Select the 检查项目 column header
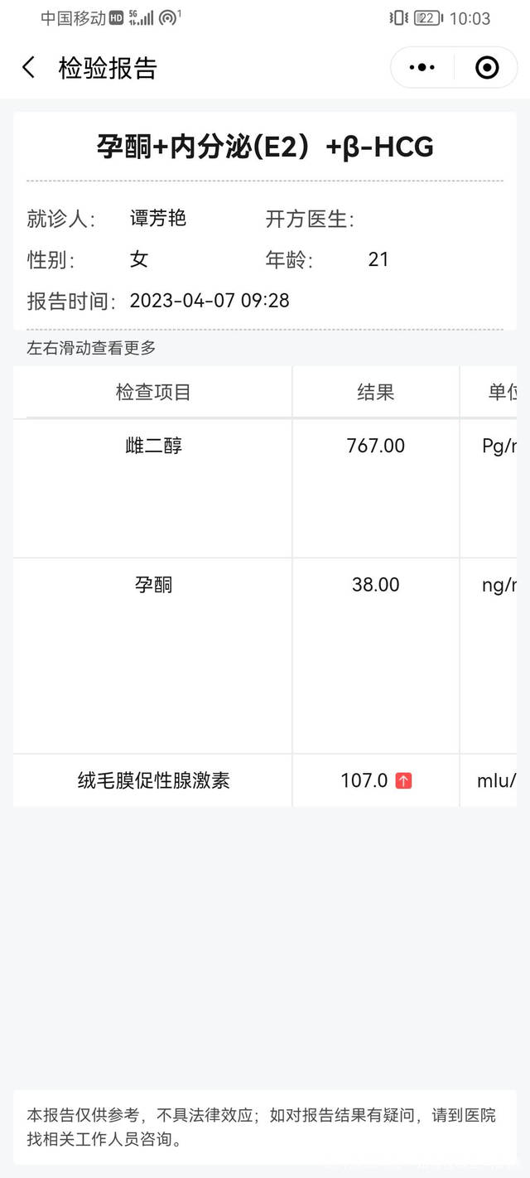The height and width of the screenshot is (1178, 530). [x=153, y=393]
